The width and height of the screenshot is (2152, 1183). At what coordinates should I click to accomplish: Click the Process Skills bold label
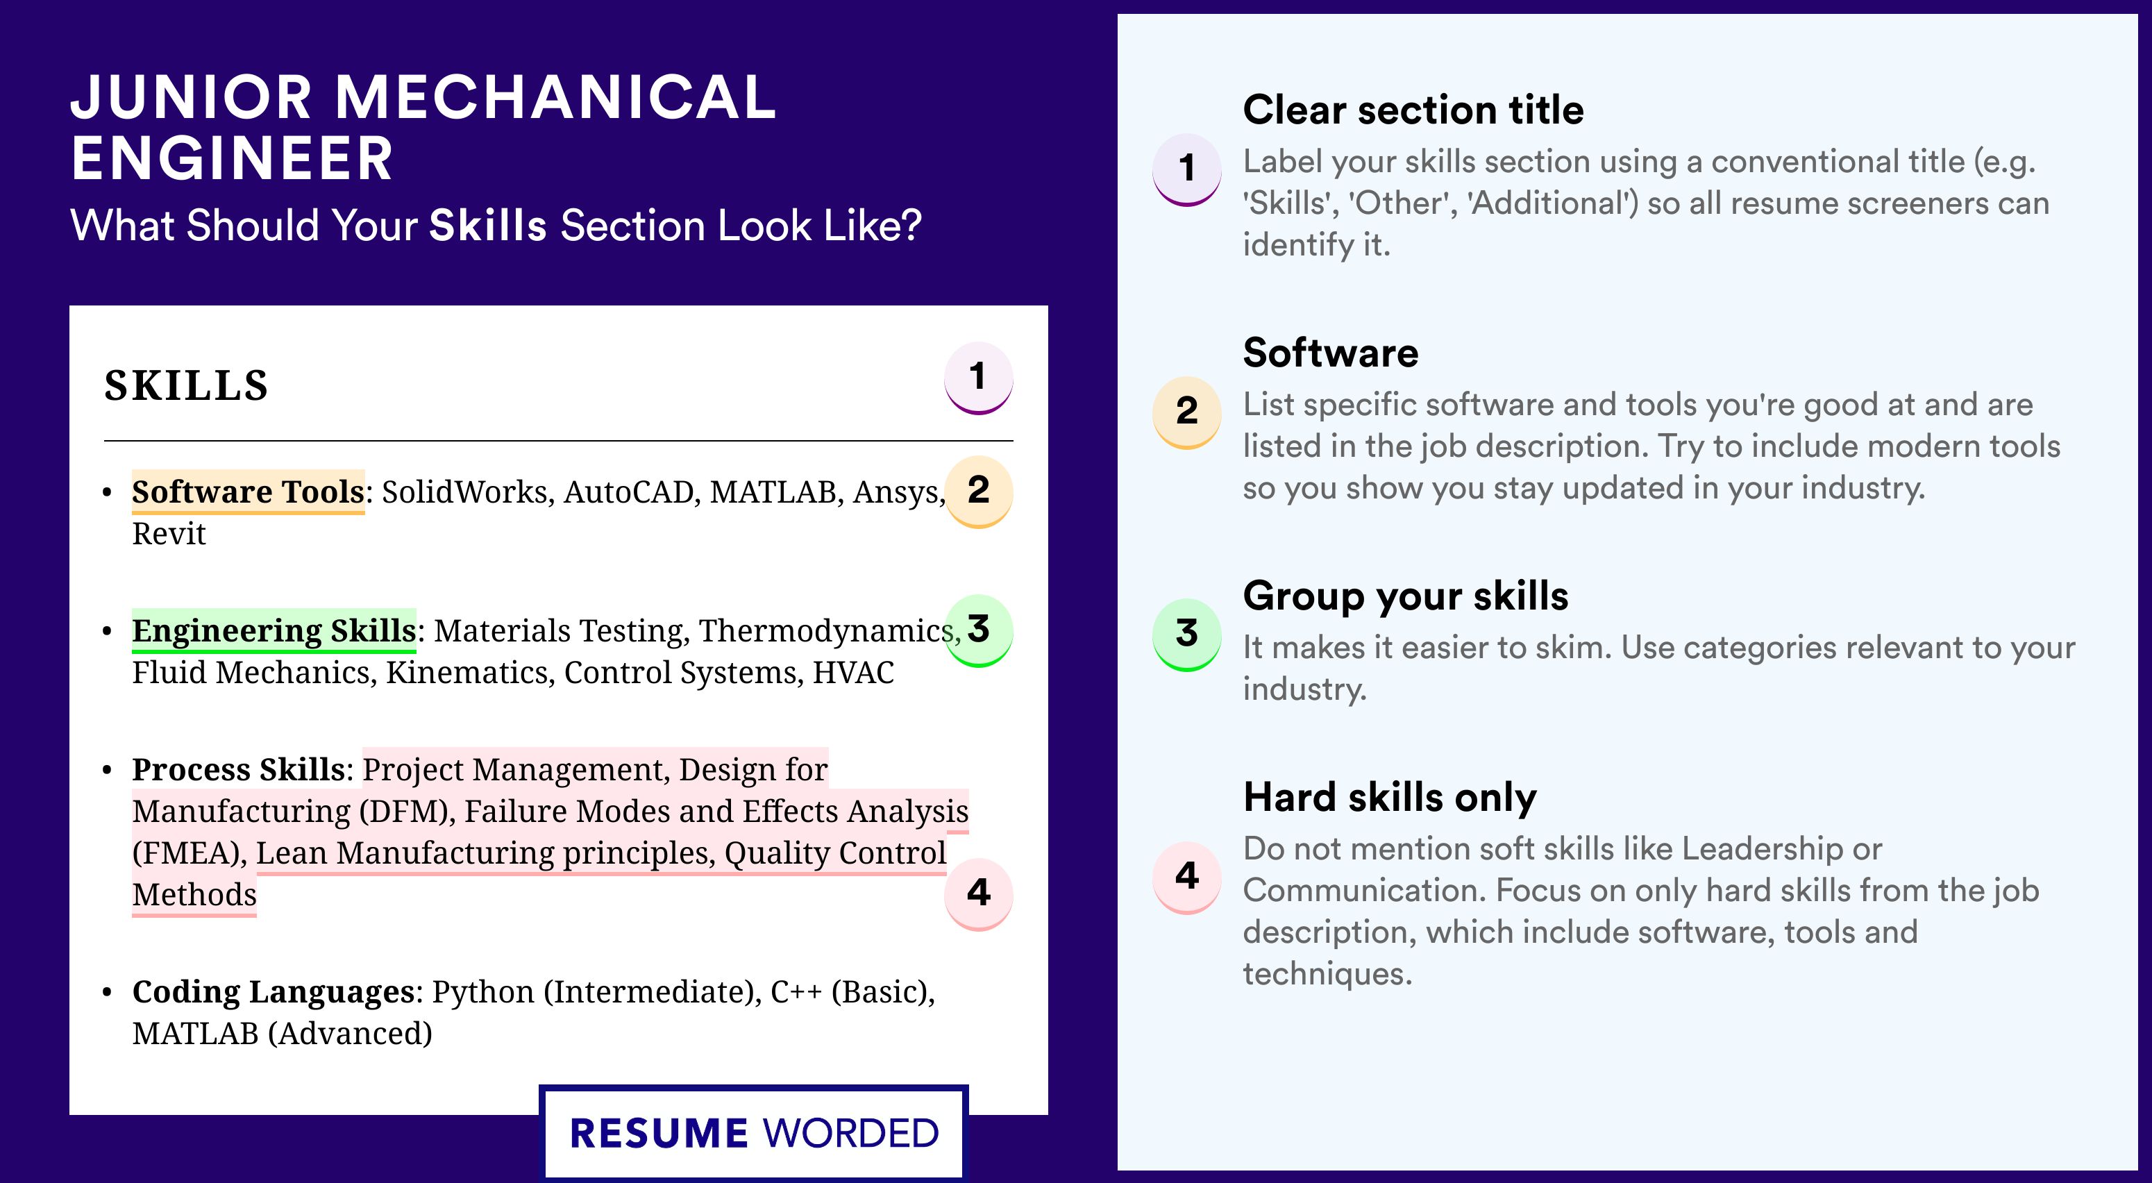click(238, 769)
